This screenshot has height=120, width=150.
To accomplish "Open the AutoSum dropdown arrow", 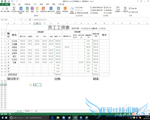I will point(14,13).
